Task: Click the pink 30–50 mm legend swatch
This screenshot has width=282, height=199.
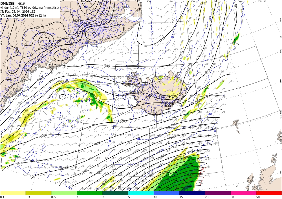Action: click(x=244, y=193)
